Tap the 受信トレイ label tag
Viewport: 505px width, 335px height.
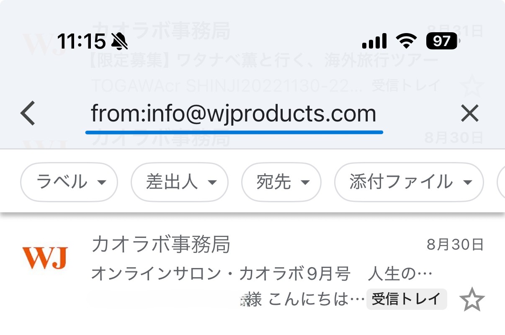[x=406, y=299]
